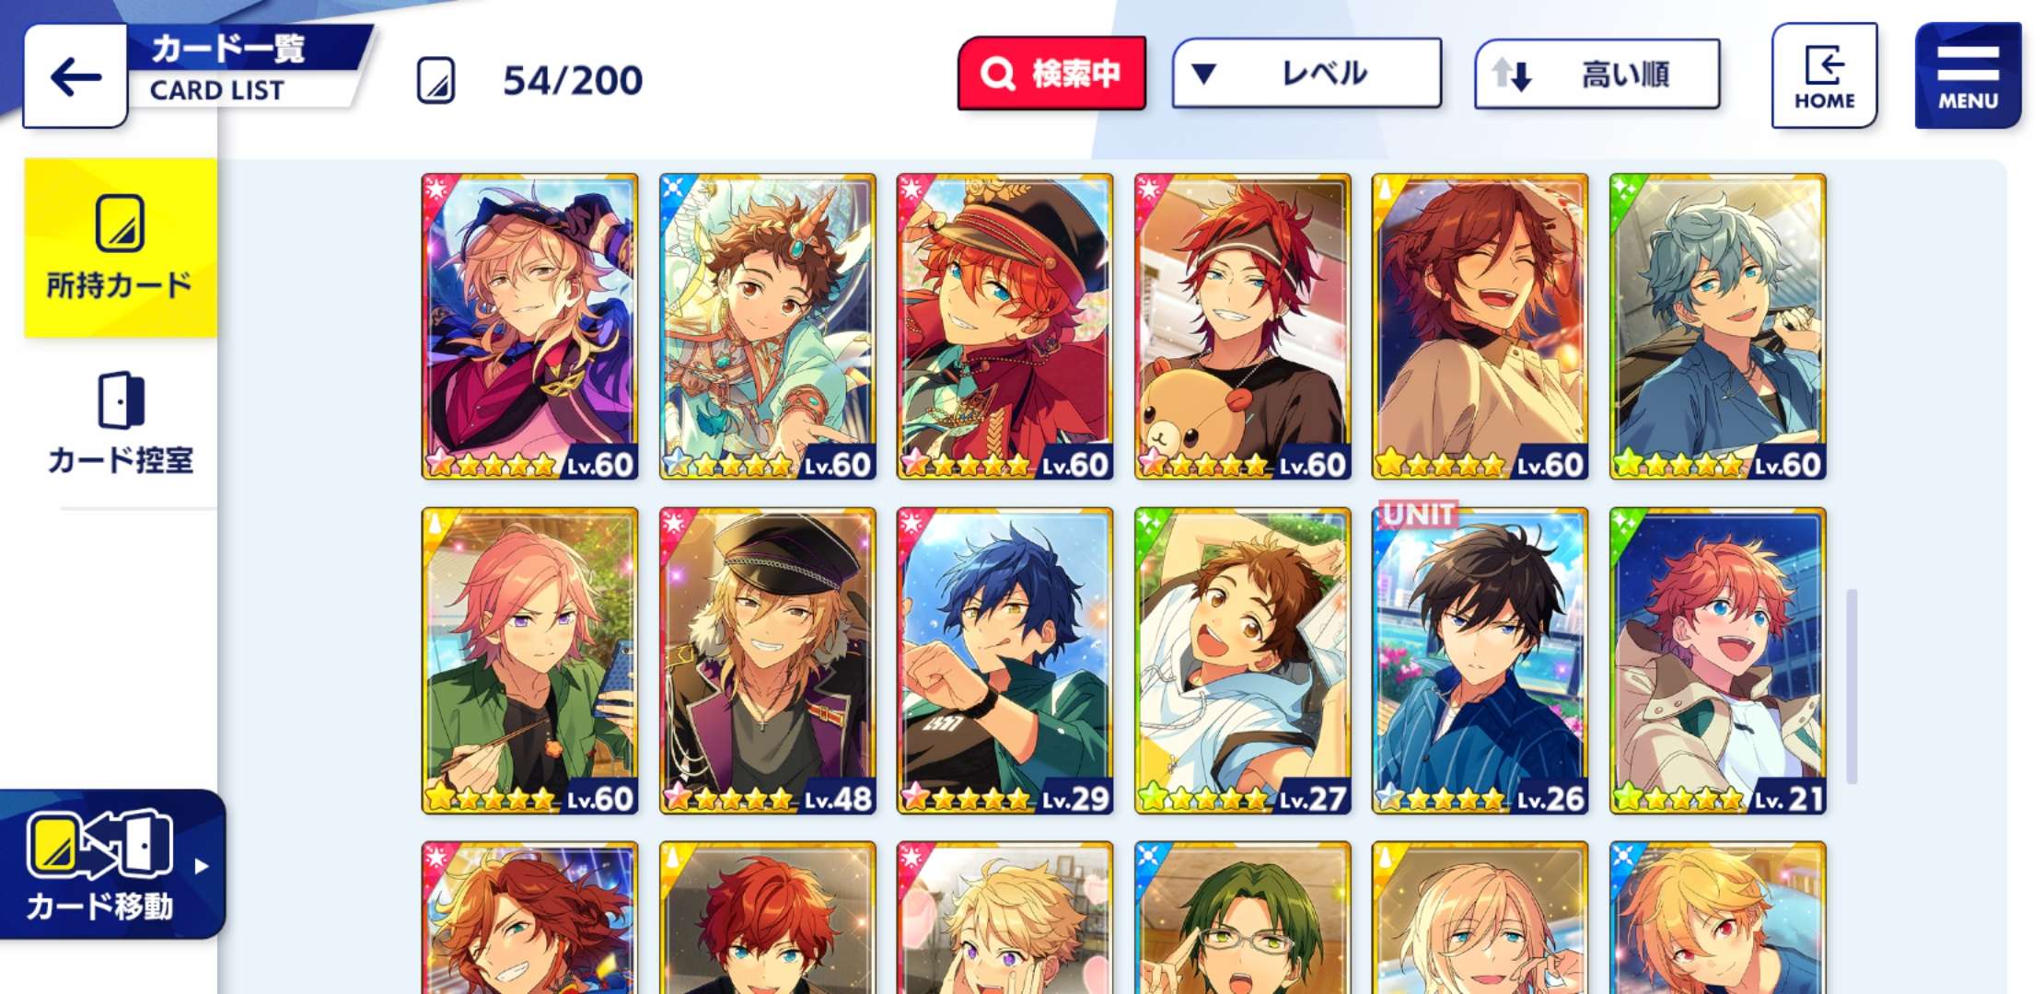Select the 所持カード card icon tab

(x=121, y=247)
